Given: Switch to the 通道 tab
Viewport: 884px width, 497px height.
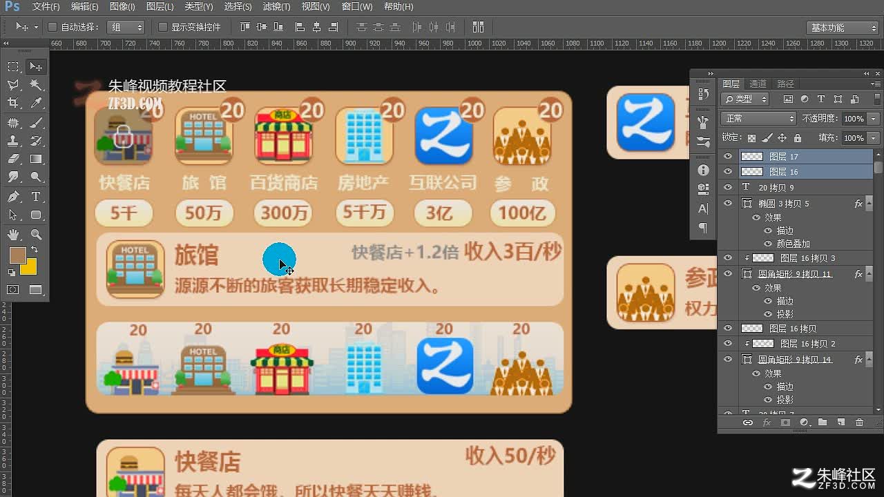Looking at the screenshot, I should (x=758, y=84).
